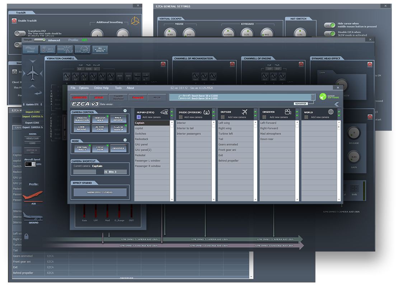Open the Mode section gear settings

coord(125,140)
